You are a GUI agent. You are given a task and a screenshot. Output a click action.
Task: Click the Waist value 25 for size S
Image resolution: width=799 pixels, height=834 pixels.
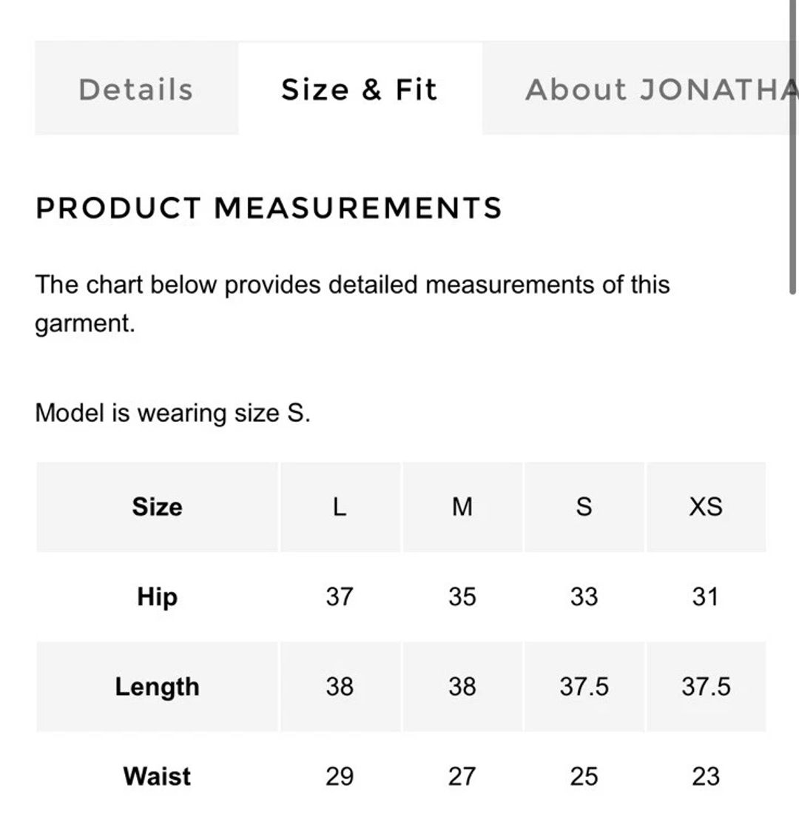584,776
